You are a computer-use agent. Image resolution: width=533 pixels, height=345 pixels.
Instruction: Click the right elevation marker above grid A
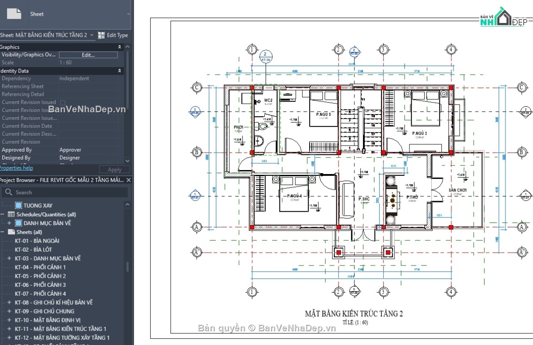tap(526, 195)
